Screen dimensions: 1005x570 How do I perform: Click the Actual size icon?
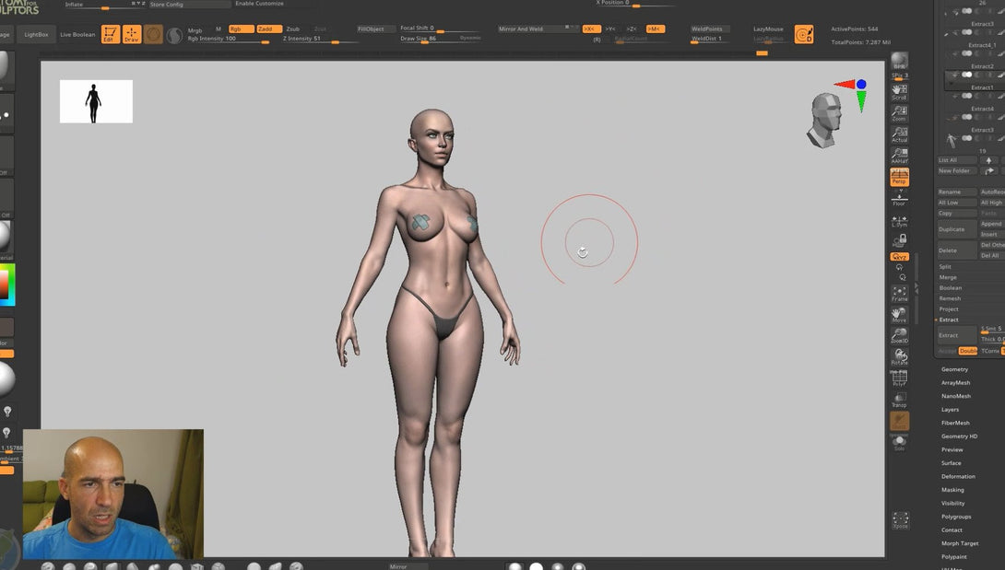(899, 134)
